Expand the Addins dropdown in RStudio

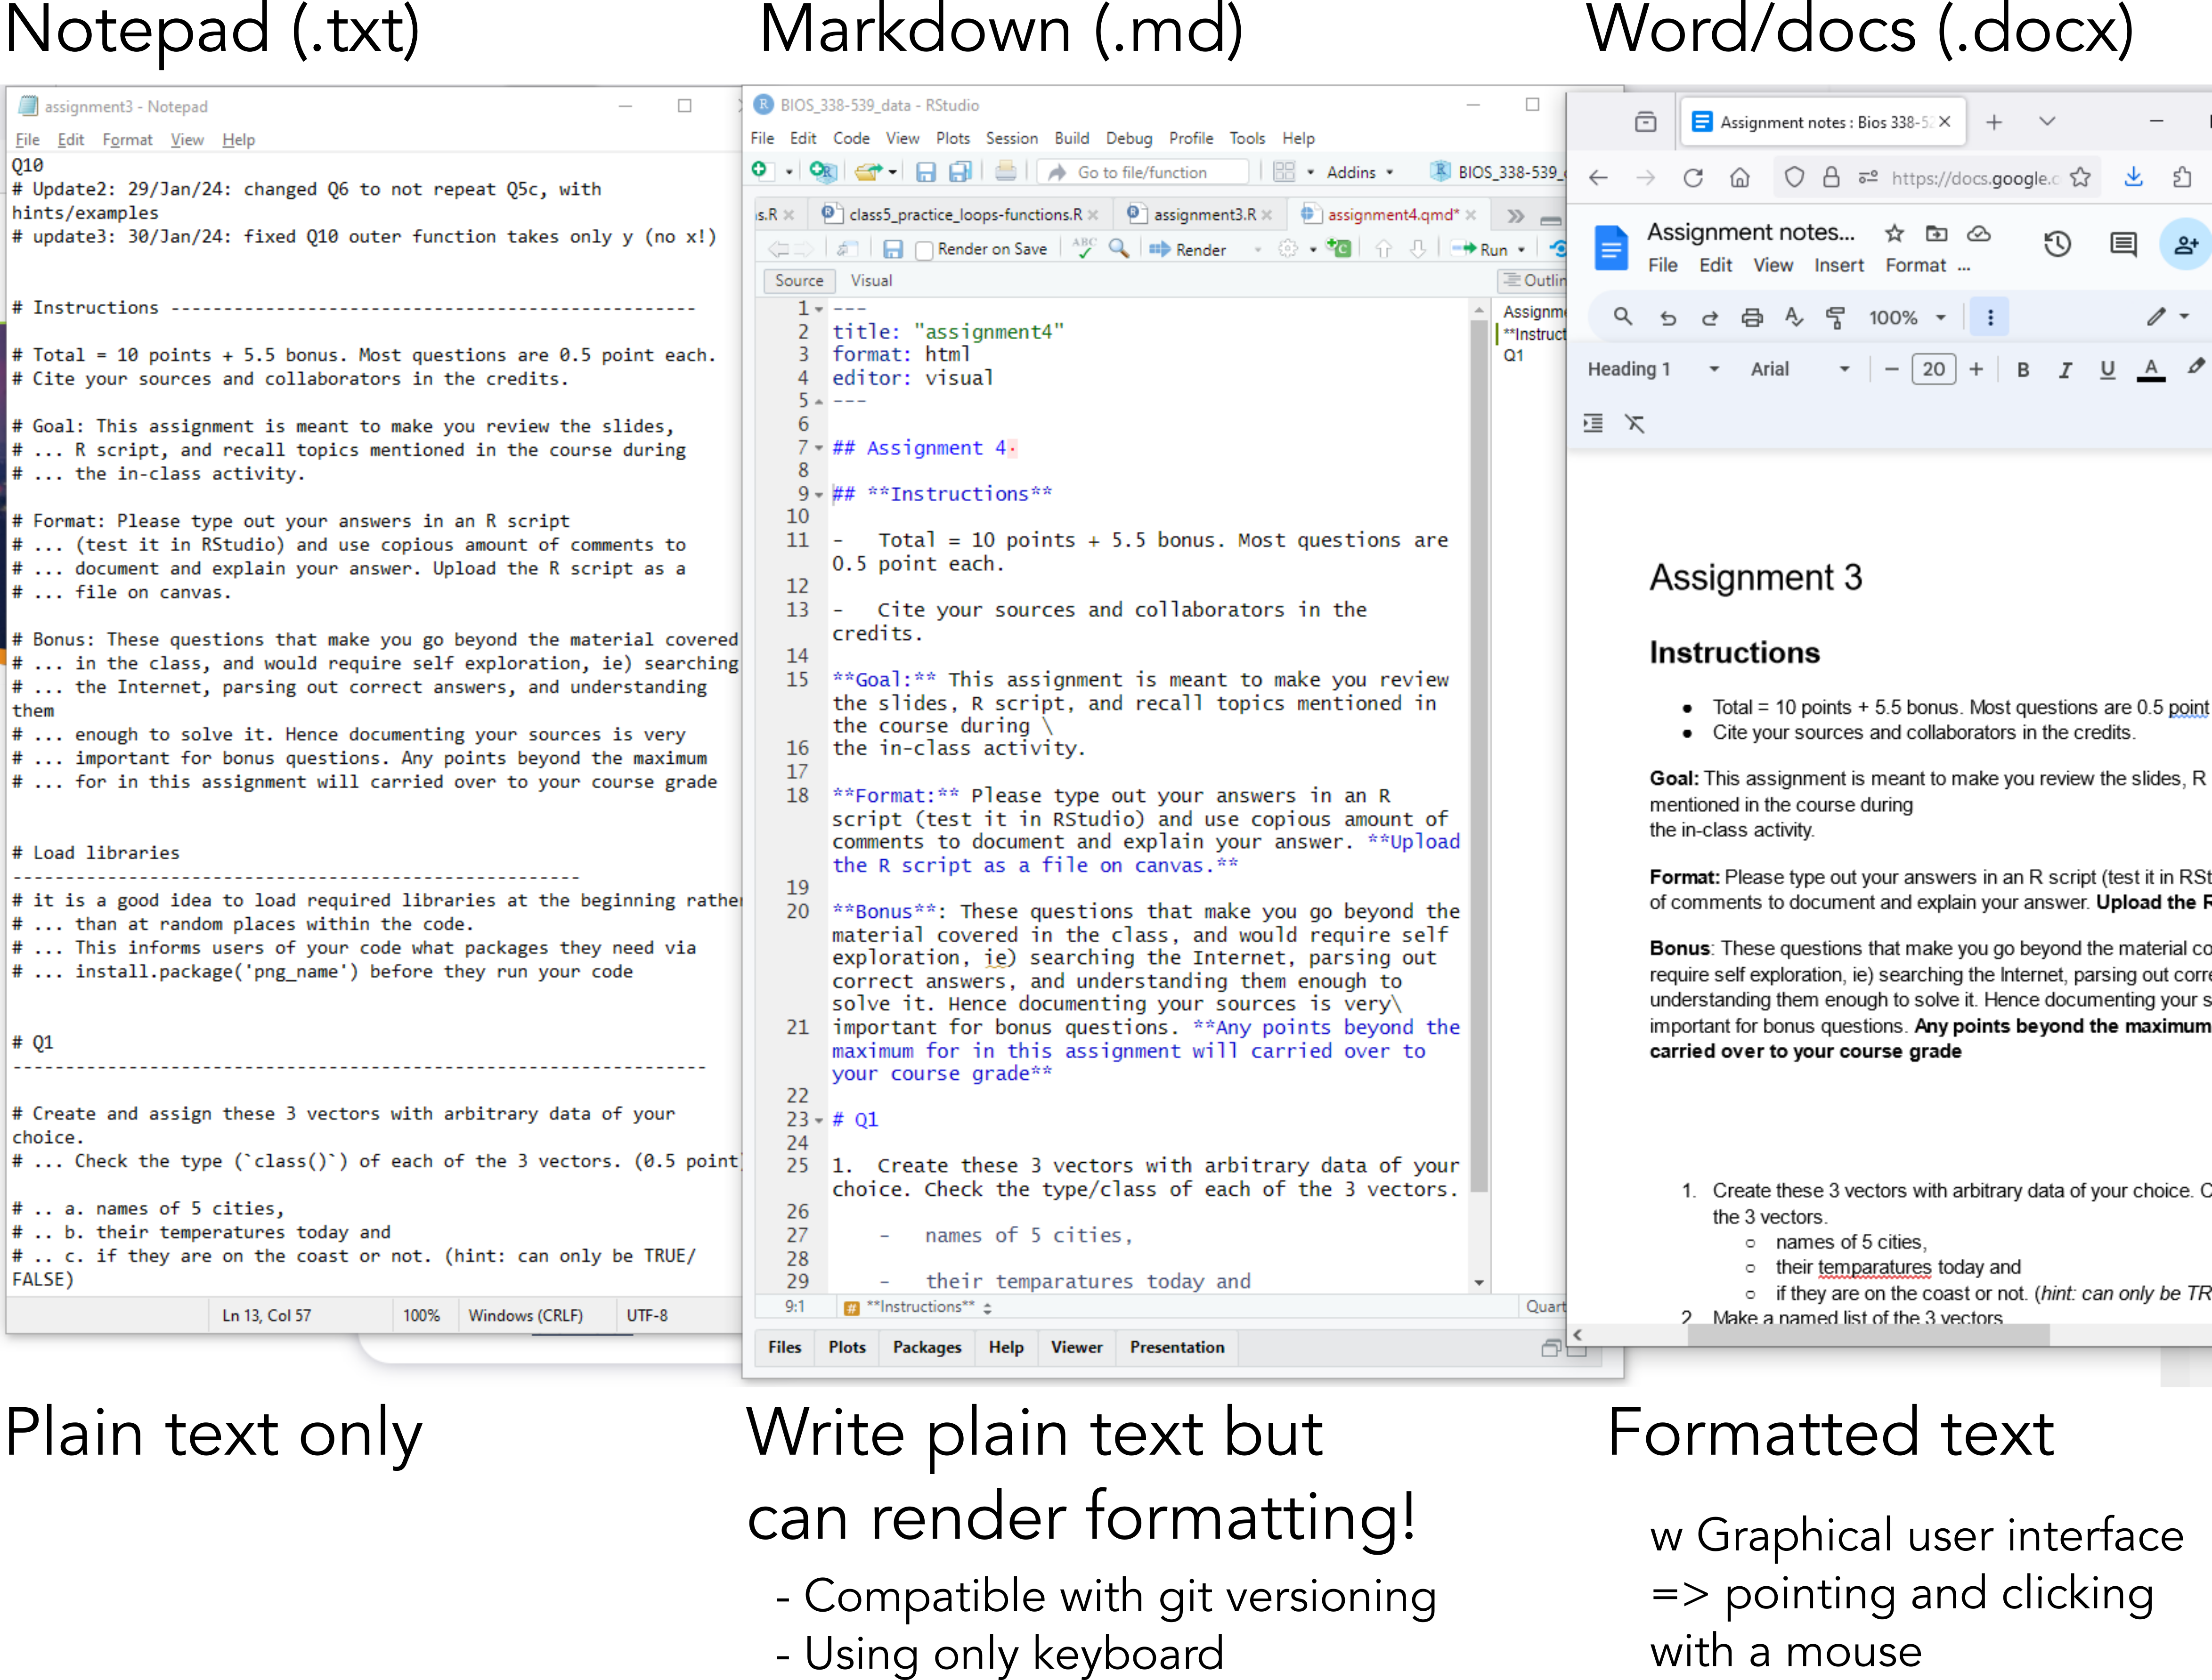coord(1359,172)
